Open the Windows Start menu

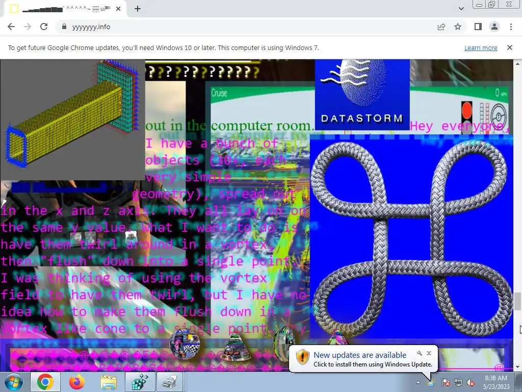[x=14, y=382]
